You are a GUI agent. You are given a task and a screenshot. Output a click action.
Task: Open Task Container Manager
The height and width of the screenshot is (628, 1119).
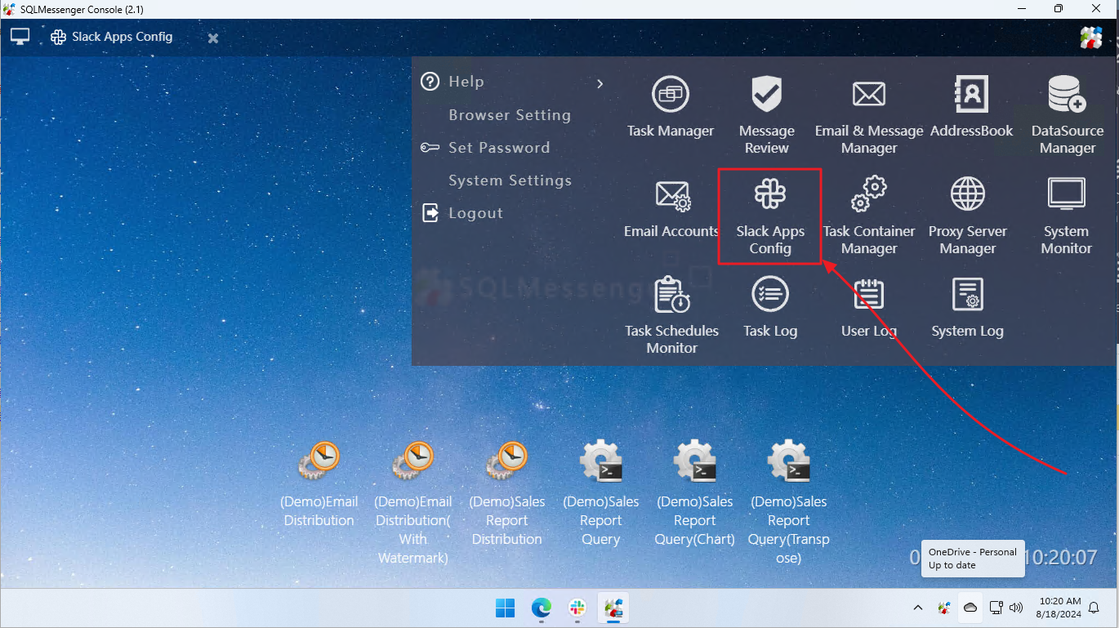[x=869, y=216]
